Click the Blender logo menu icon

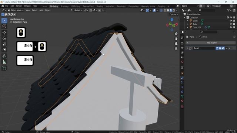[x=3, y=6]
